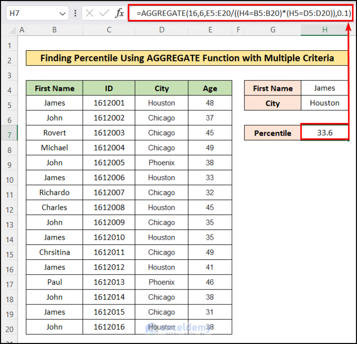Click the age value 46
The height and width of the screenshot is (344, 357).
pos(210,282)
